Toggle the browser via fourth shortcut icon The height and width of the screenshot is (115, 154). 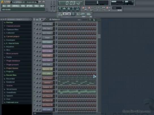point(73,8)
